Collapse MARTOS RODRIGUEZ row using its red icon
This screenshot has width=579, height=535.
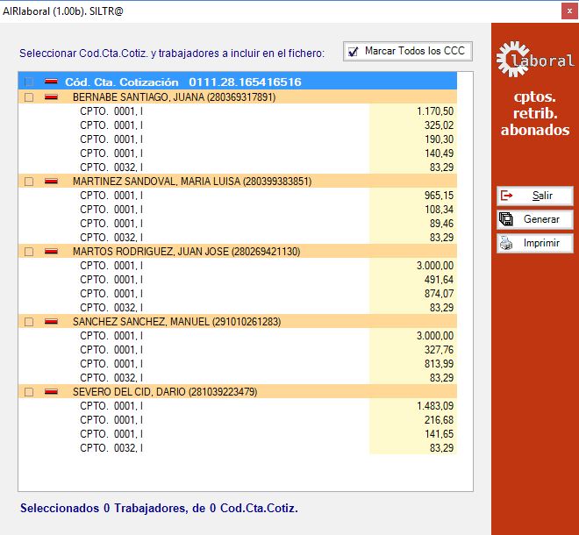[x=51, y=251]
